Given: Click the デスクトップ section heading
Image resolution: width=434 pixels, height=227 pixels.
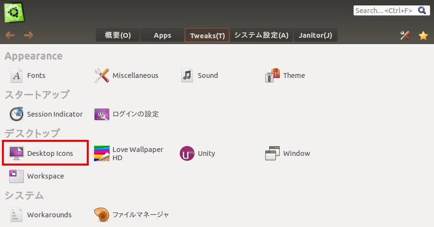Looking at the screenshot, I should tap(32, 134).
